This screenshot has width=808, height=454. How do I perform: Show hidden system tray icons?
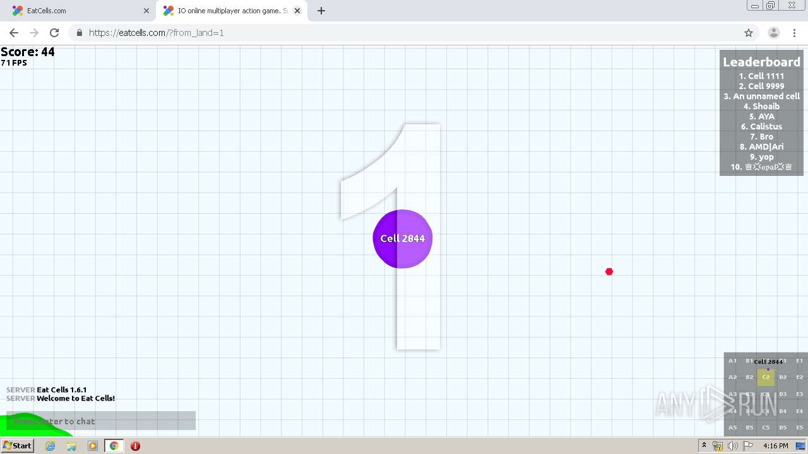click(x=704, y=446)
